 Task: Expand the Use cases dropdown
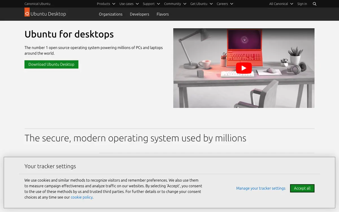point(129,4)
